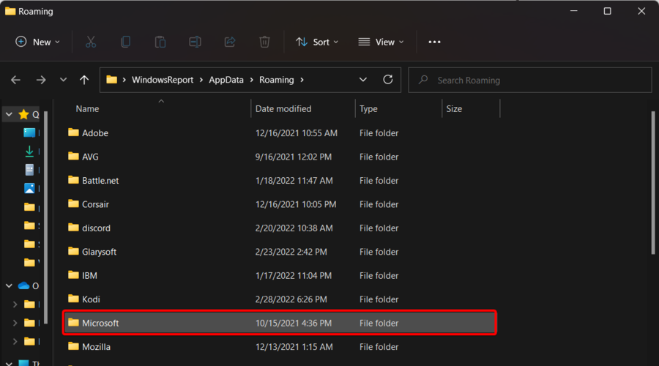Select the Glarysoft folder
The height and width of the screenshot is (366, 659).
click(280, 252)
